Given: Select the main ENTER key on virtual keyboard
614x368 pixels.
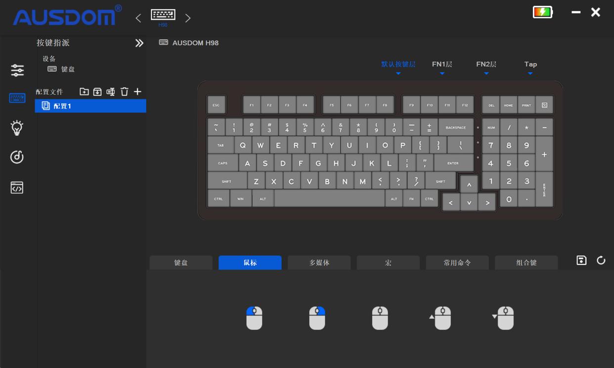Looking at the screenshot, I should 453,163.
